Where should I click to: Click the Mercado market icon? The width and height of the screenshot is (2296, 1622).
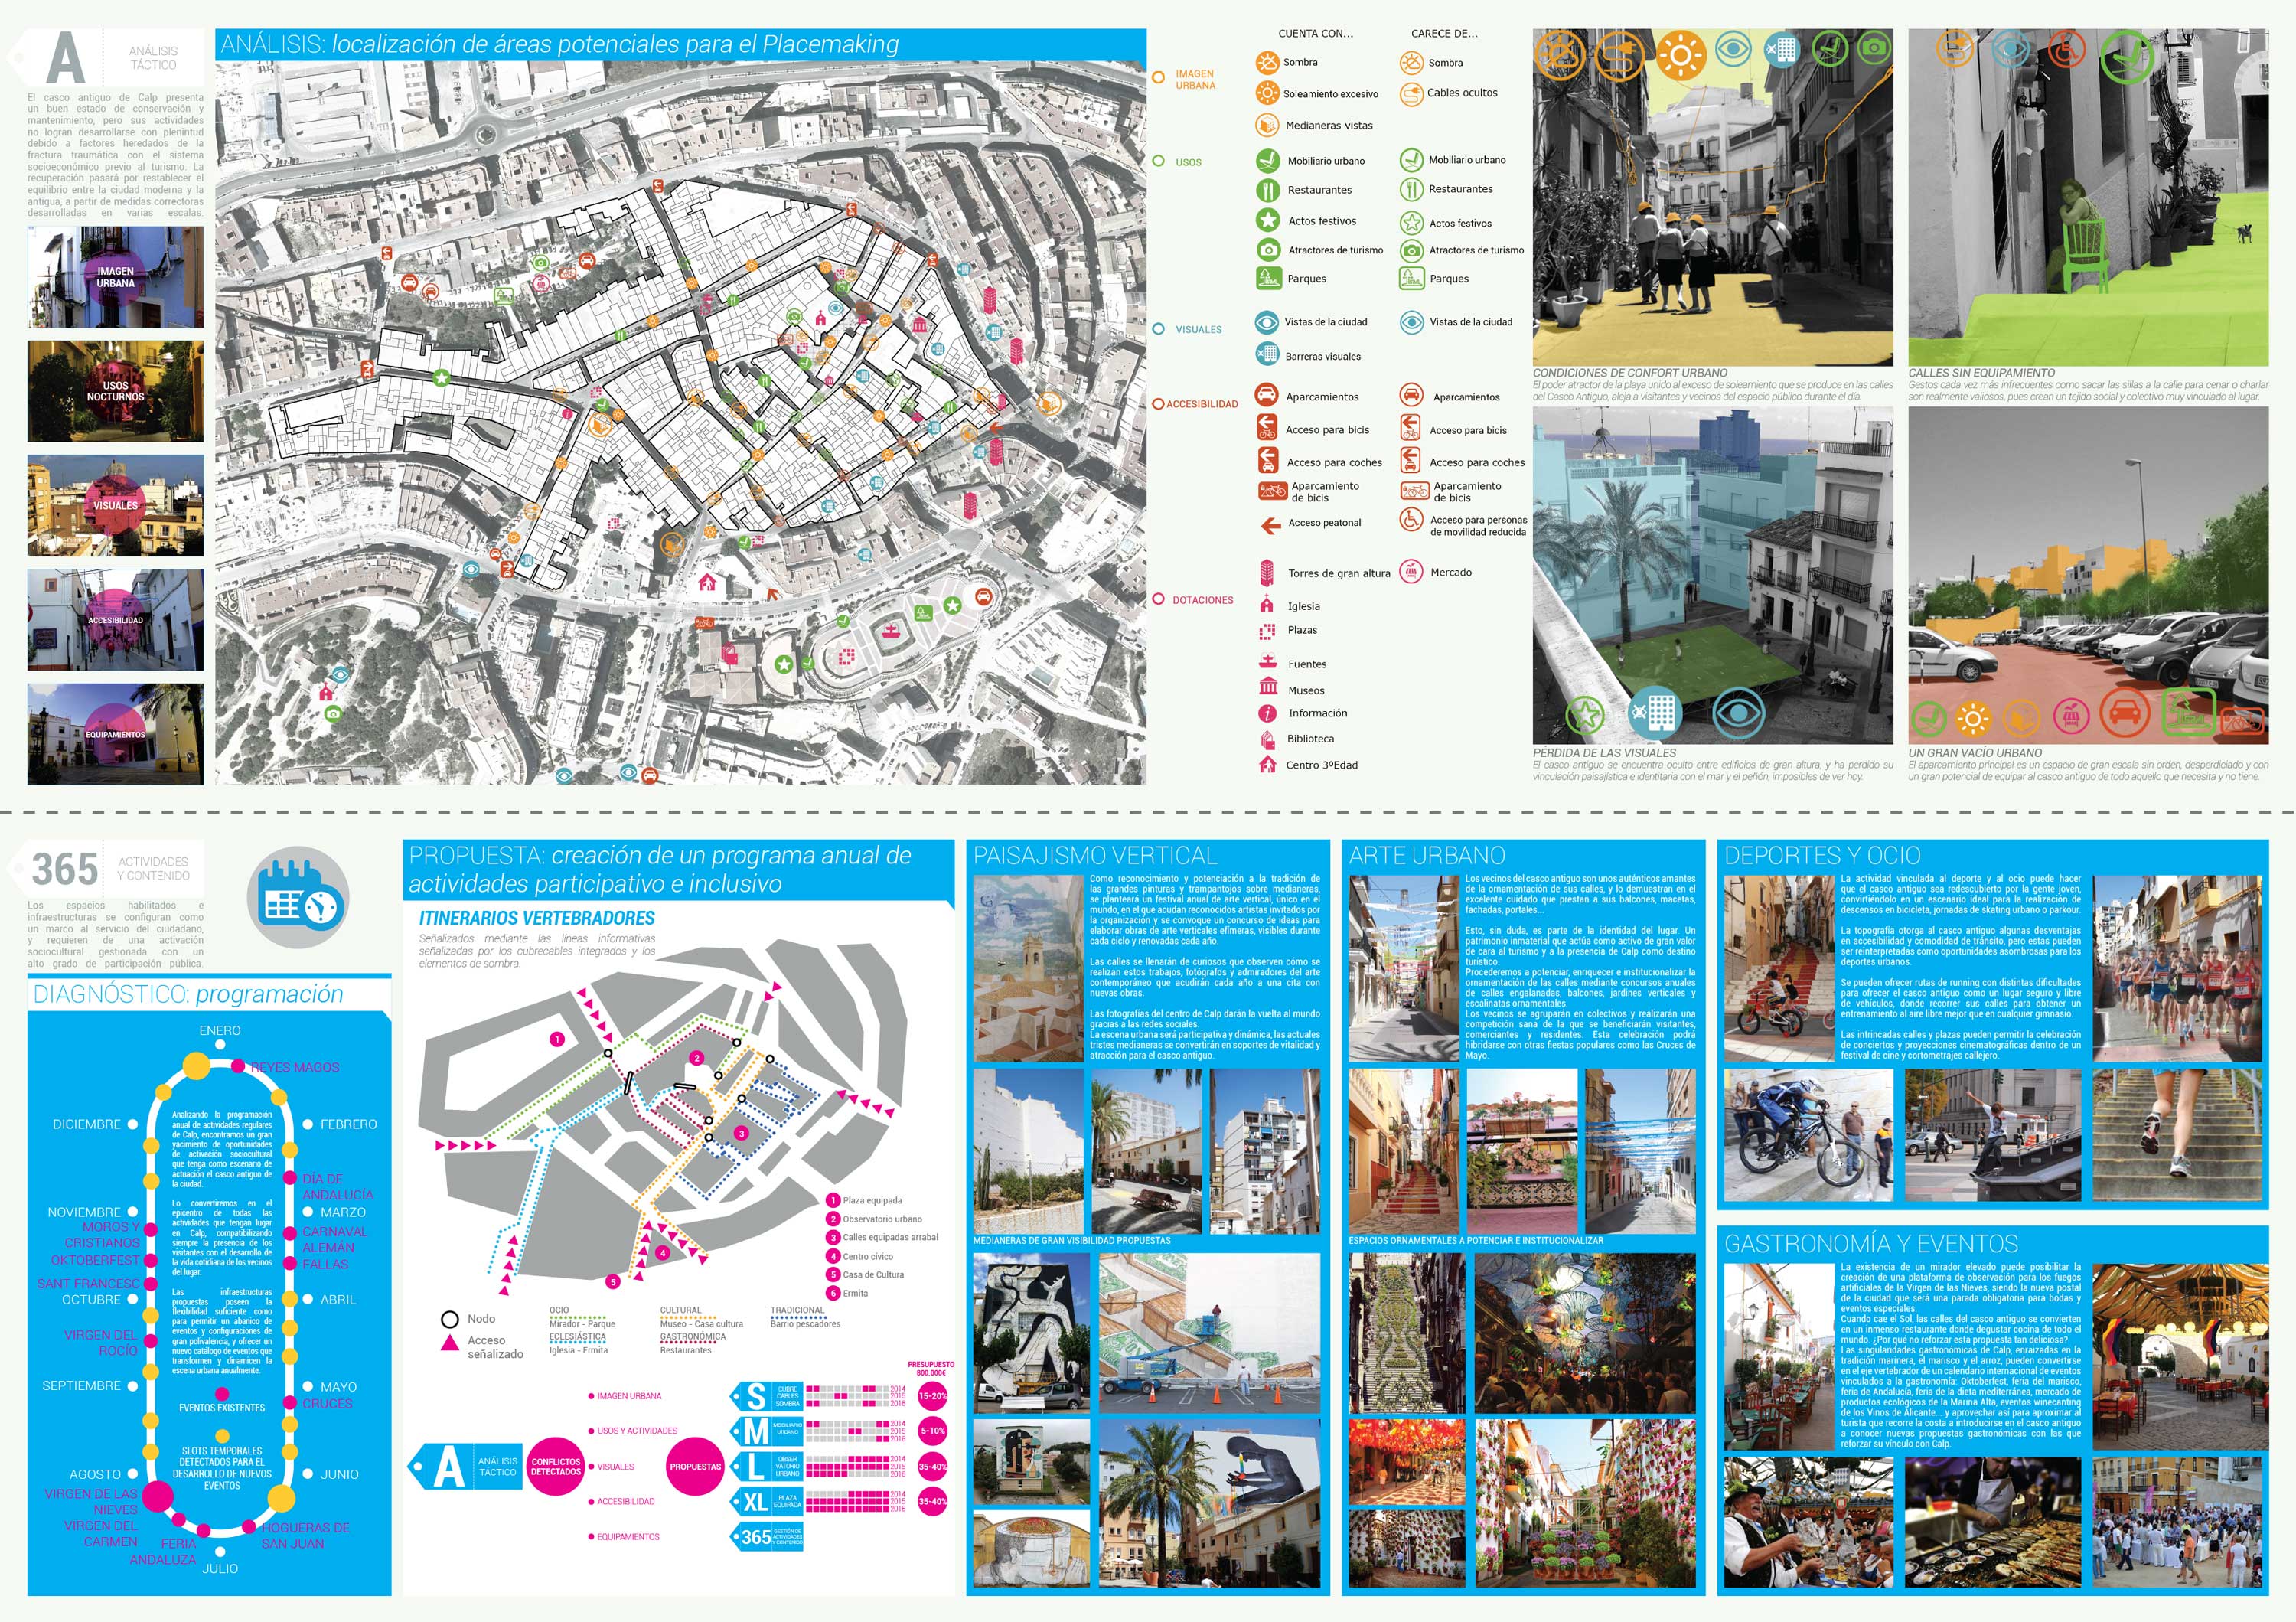[1411, 572]
